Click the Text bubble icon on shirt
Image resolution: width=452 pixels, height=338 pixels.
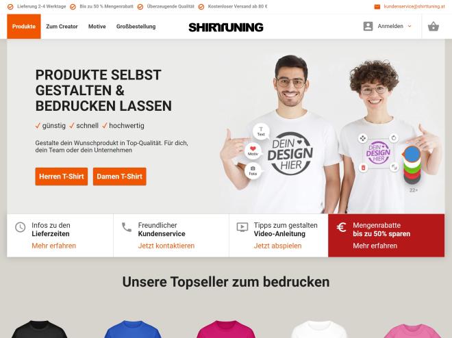click(x=261, y=131)
